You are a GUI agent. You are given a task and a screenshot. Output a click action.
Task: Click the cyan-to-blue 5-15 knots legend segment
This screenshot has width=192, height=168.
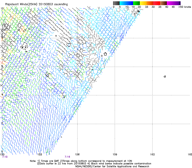click(126, 3)
